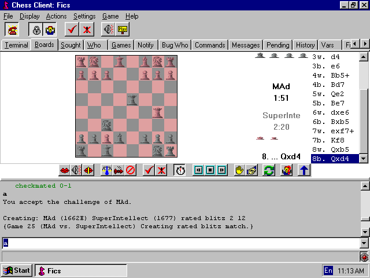The image size is (370, 278).
Task: Click the blue up arrow icon
Action: [x=304, y=170]
